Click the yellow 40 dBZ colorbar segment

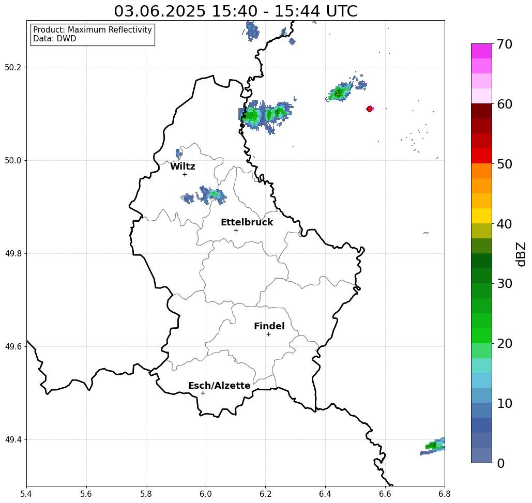tap(481, 216)
